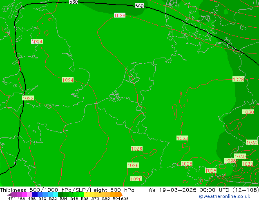The height and width of the screenshot is (200, 259).
Task: Open the weatheronline.co.uk copyright link
Action: click(x=225, y=196)
